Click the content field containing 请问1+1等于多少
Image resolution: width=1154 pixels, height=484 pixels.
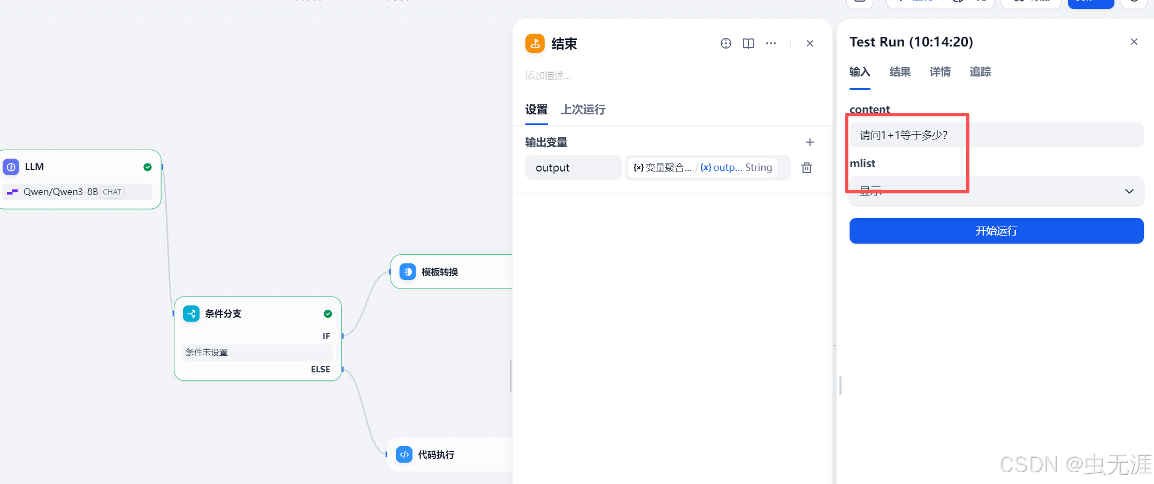[995, 135]
